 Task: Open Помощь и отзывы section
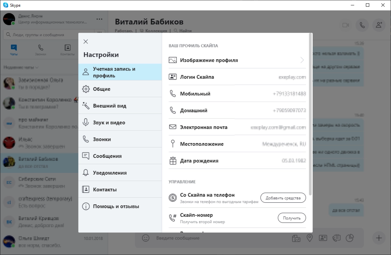[120, 206]
